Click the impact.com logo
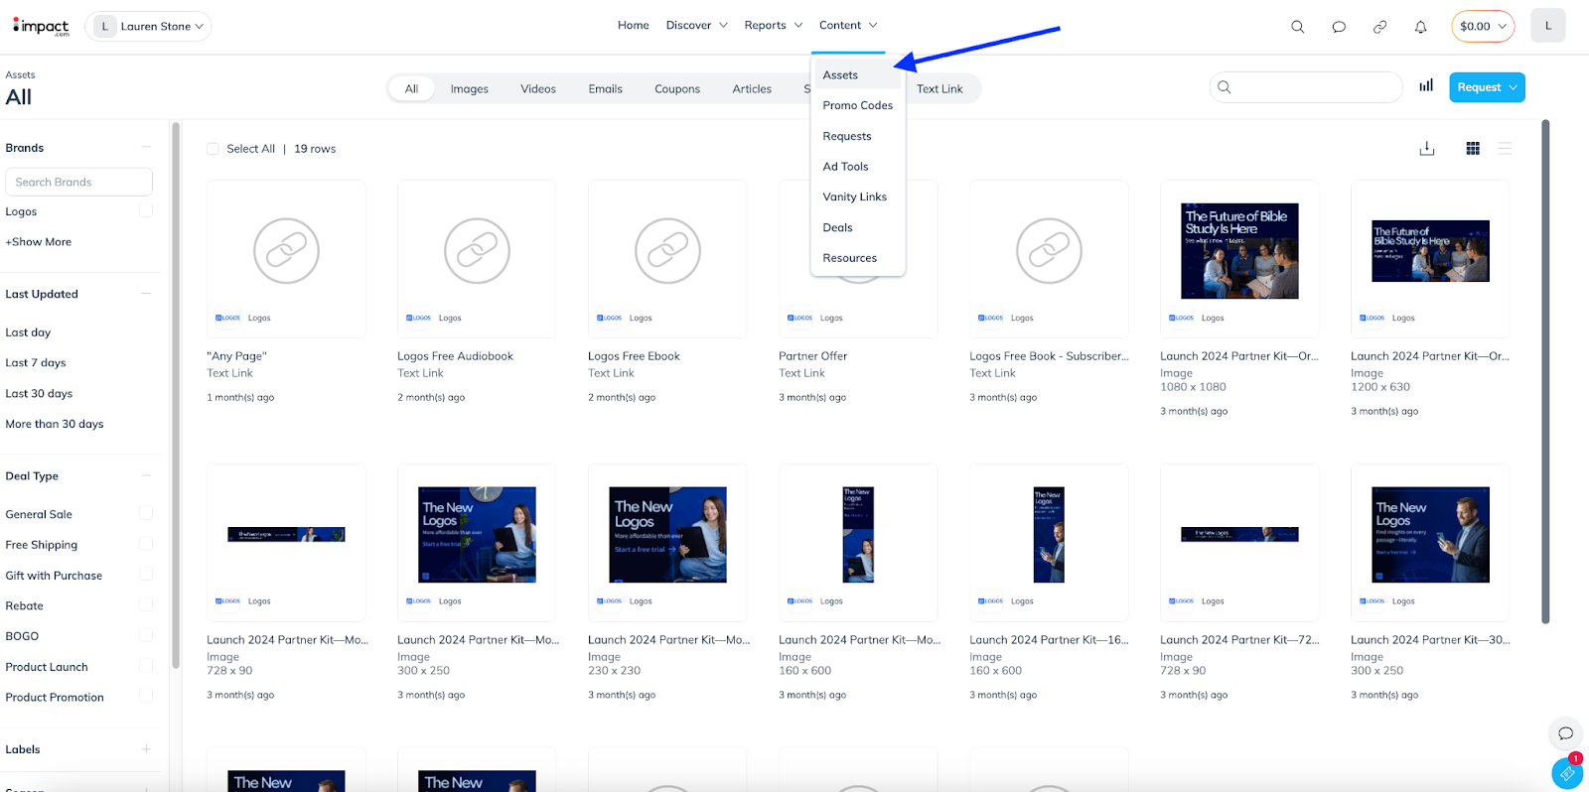Image resolution: width=1589 pixels, height=792 pixels. coord(41,27)
